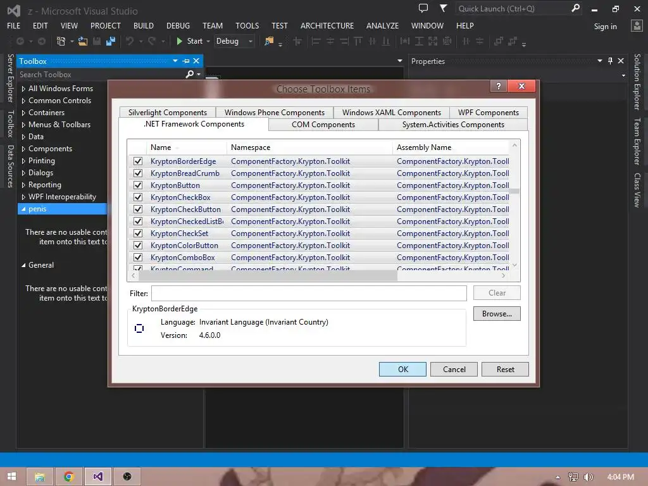Screen dimensions: 648x486
Task: Click the Cancel button in the dialog
Action: (x=454, y=370)
